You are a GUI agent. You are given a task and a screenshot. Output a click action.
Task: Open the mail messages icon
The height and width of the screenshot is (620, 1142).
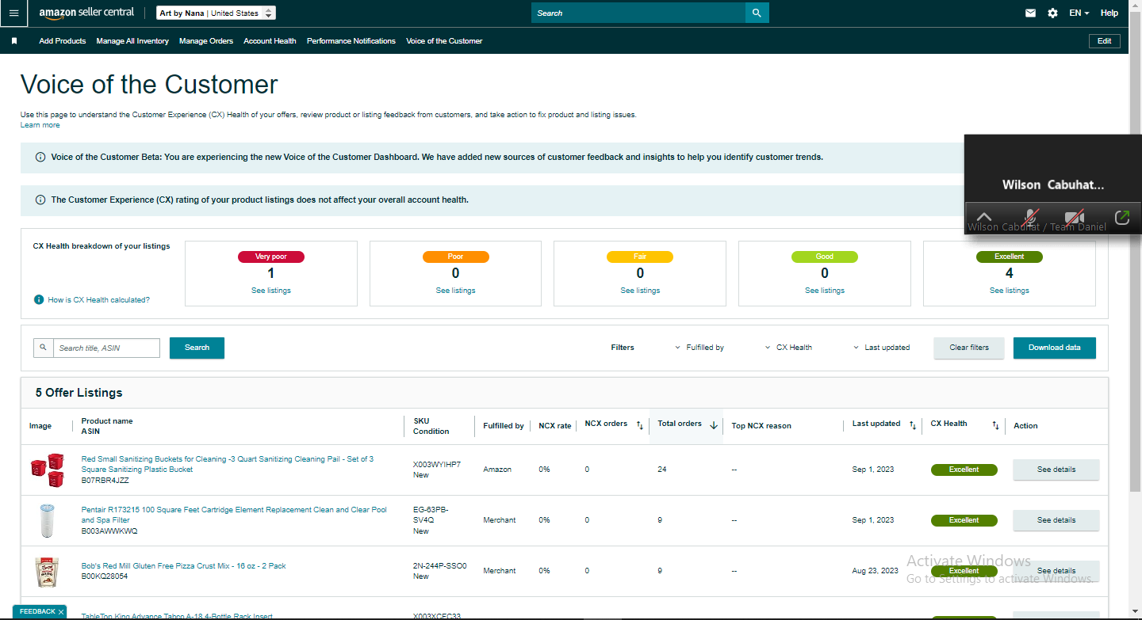pyautogui.click(x=1030, y=13)
